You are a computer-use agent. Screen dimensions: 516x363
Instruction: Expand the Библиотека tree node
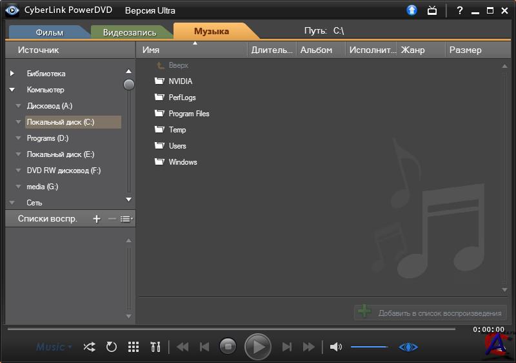pyautogui.click(x=12, y=74)
